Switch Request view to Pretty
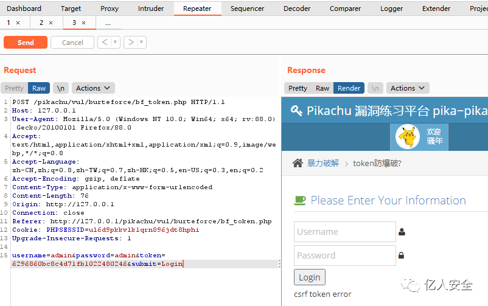 pyautogui.click(x=15, y=88)
